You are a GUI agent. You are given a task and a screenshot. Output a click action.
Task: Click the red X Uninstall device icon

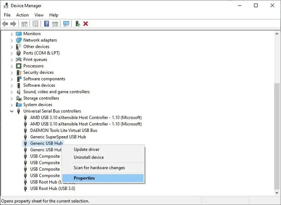tap(86, 24)
